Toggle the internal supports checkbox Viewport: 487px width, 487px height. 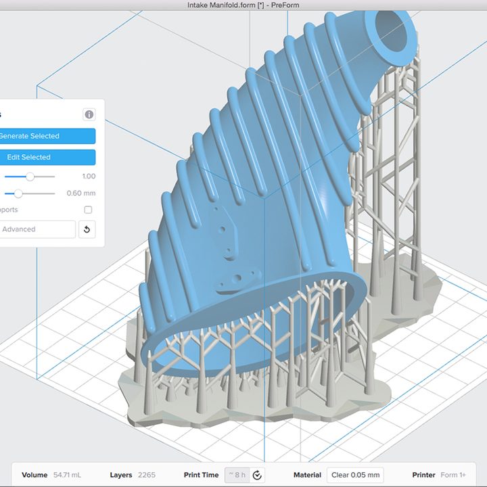88,210
